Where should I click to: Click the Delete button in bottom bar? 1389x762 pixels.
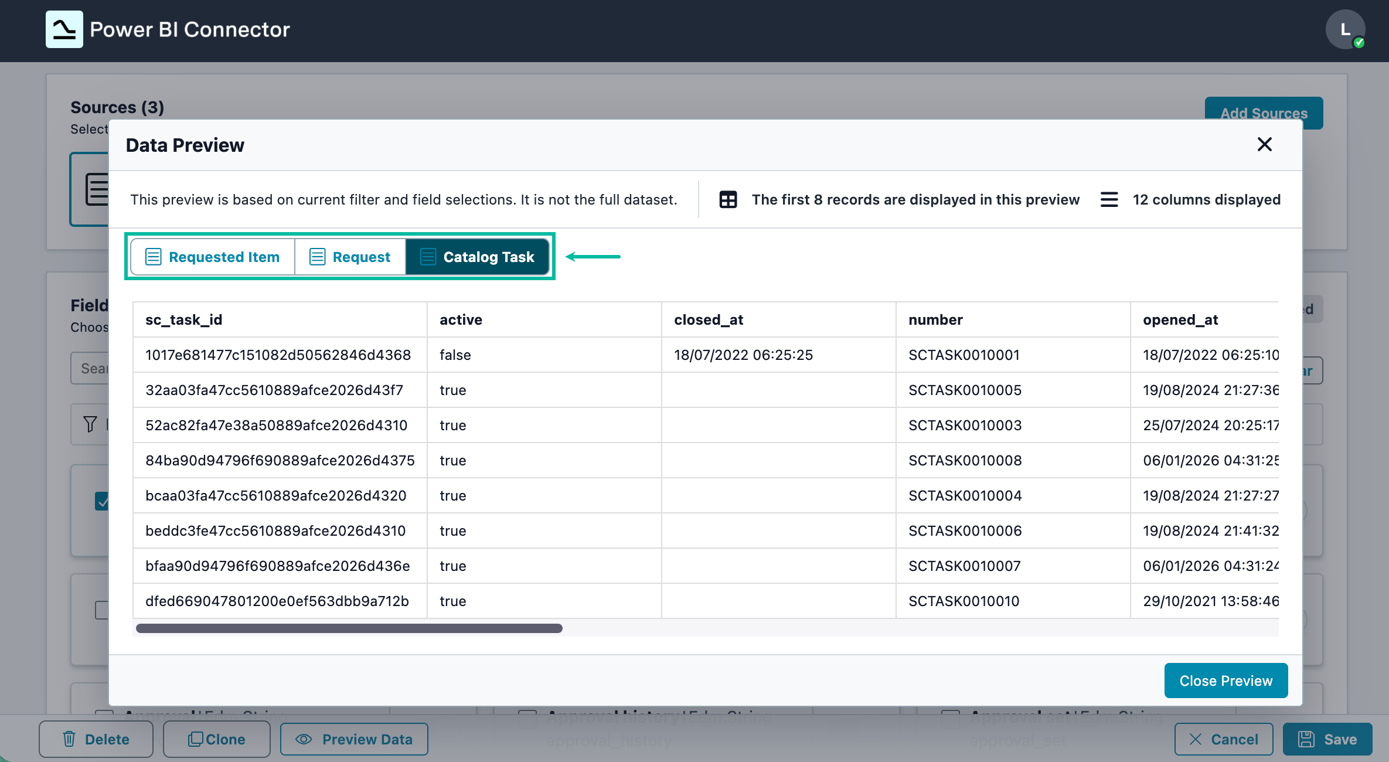tap(96, 739)
